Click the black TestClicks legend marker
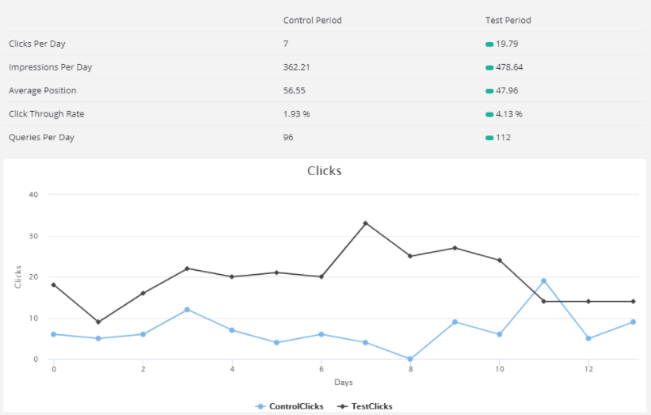 [x=342, y=406]
